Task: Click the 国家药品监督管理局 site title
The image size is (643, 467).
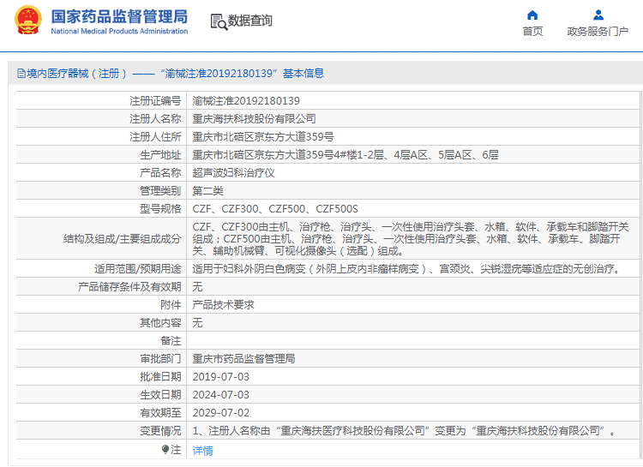Action: [118, 16]
